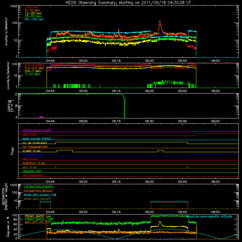Image resolution: width=242 pixels, height=242 pixels.
Task: Select the GAP_FLAG label
Action: 30,135
